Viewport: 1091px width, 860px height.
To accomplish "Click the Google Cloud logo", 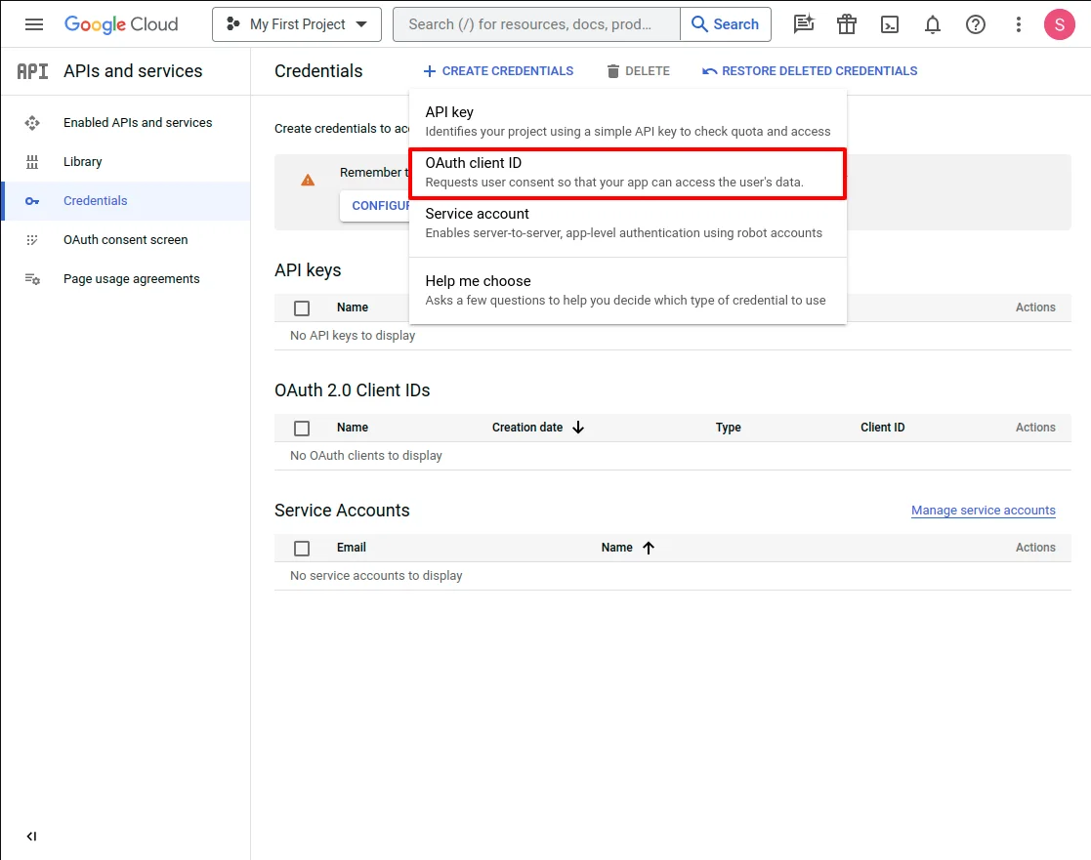I will (121, 24).
